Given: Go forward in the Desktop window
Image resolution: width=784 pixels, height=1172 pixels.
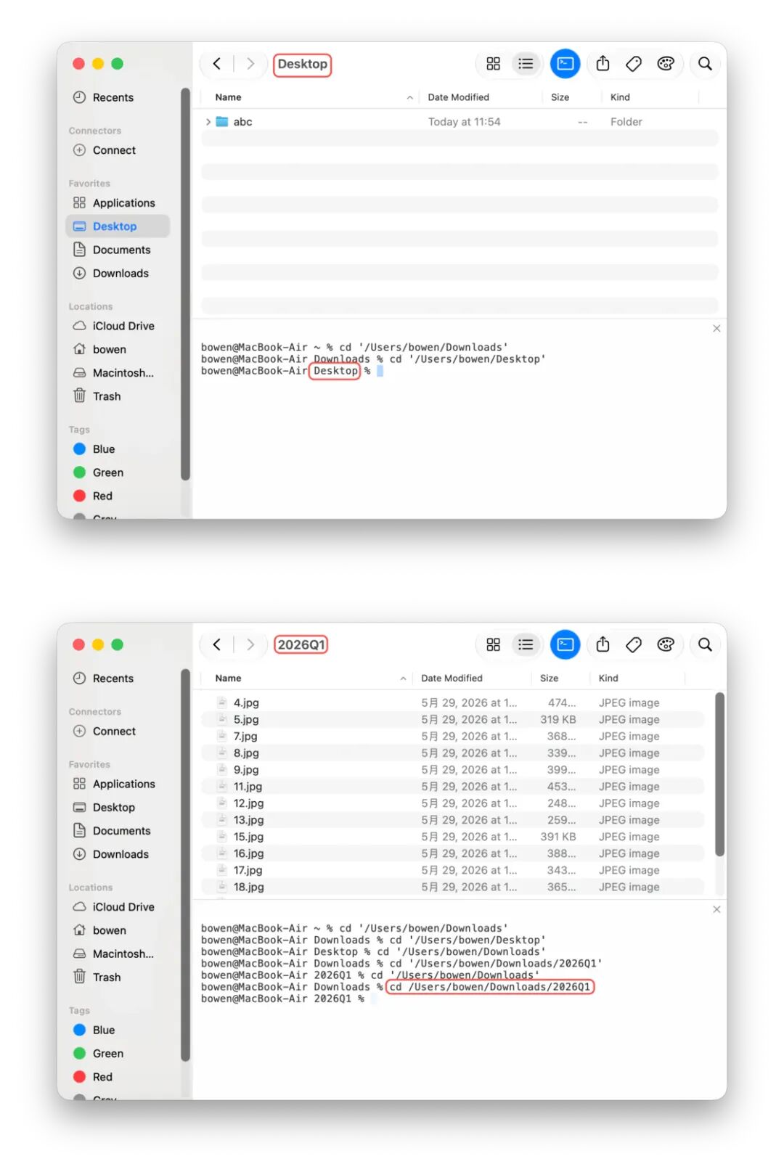Looking at the screenshot, I should tap(250, 64).
